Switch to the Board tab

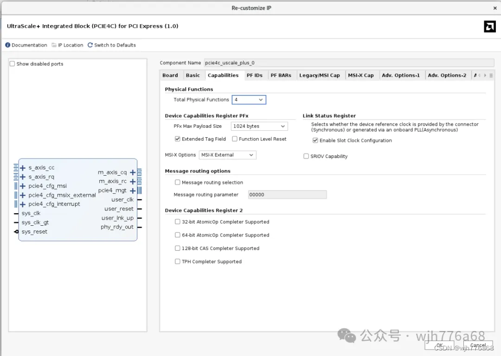(170, 76)
